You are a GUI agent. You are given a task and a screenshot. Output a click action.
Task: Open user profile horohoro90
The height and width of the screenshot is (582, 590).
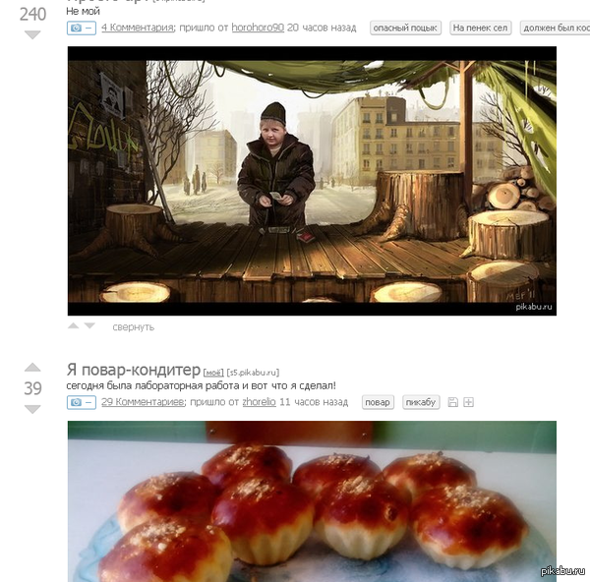[258, 28]
